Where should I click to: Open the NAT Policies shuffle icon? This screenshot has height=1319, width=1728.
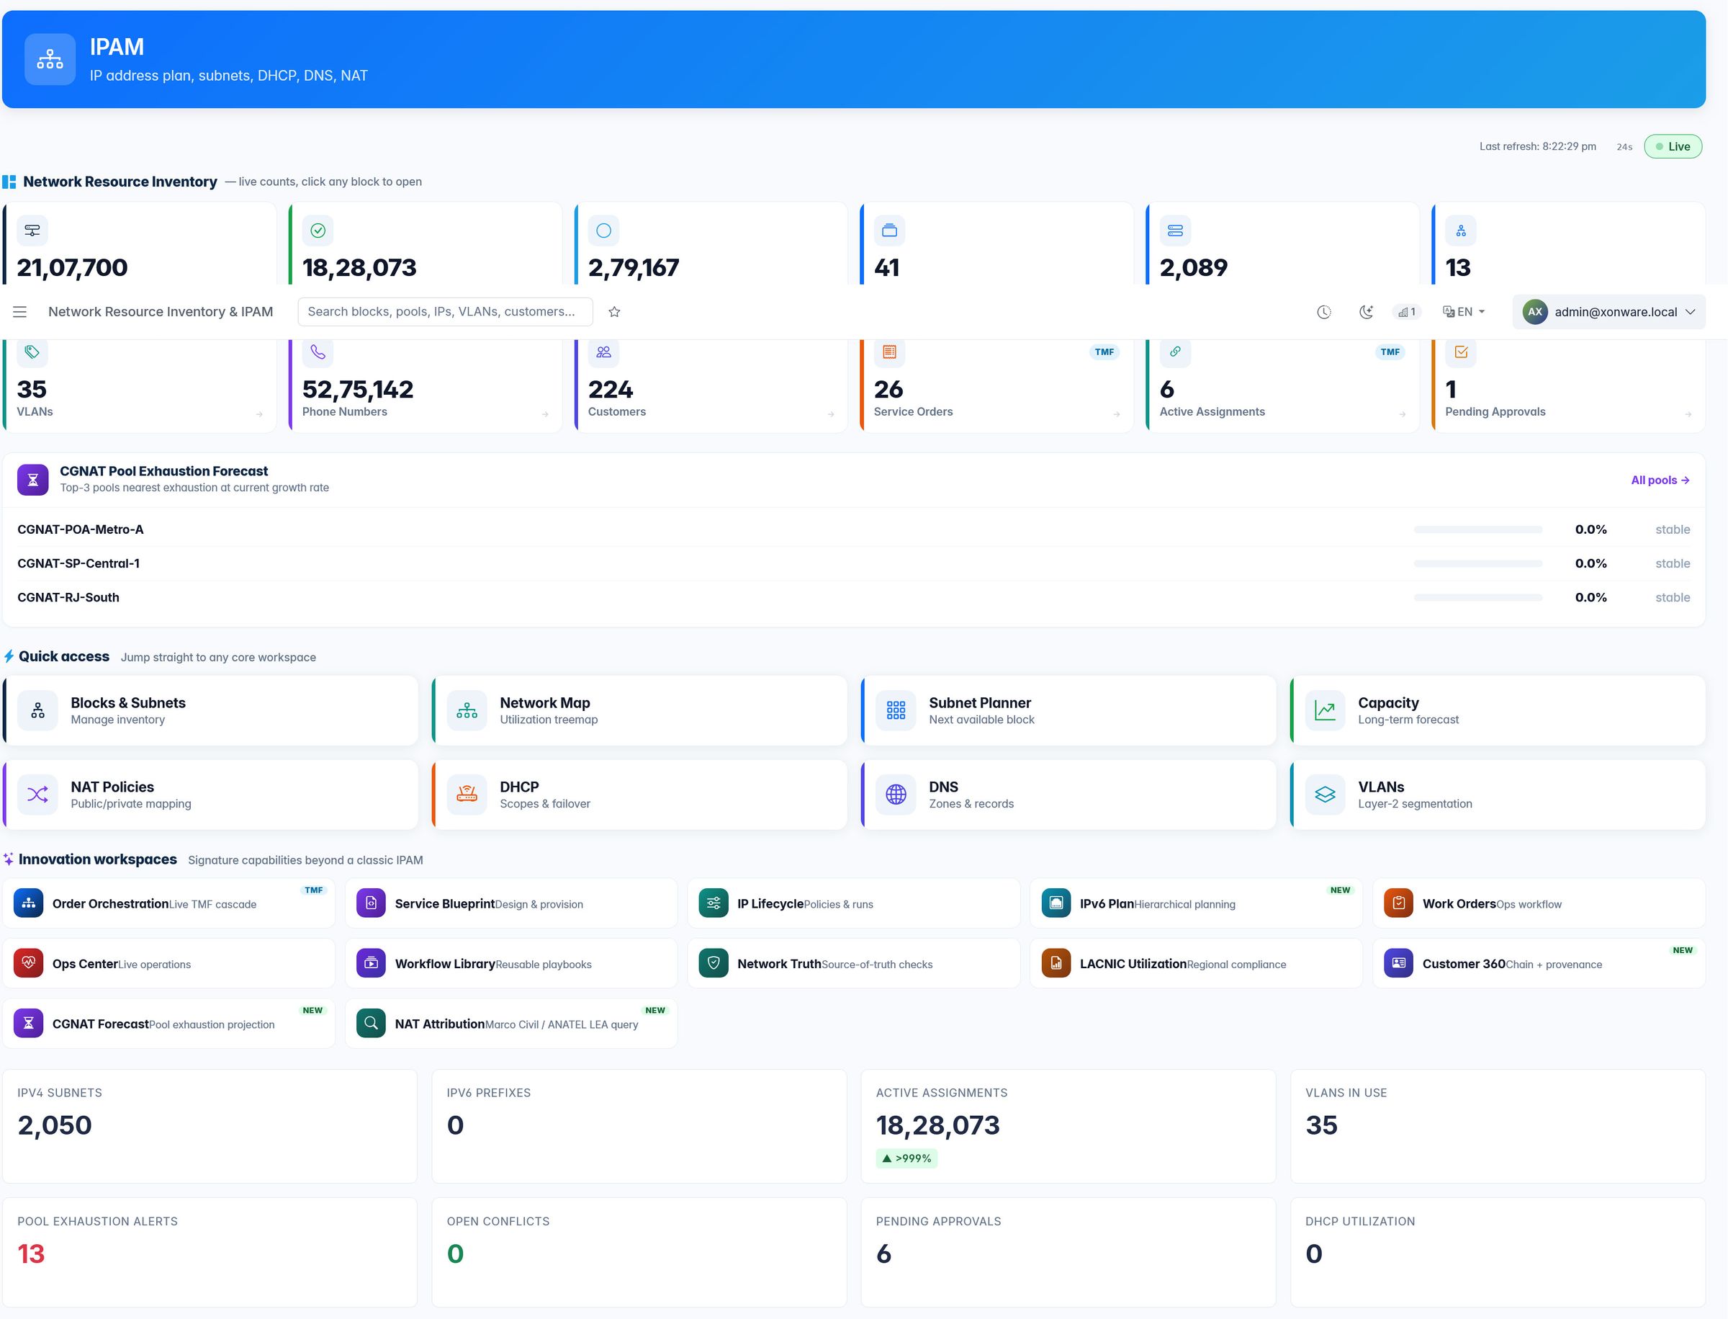37,795
